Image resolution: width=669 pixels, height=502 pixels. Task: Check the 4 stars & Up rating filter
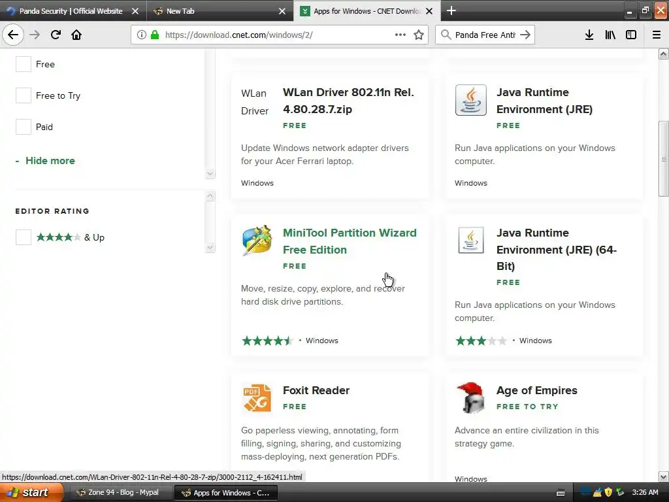point(24,237)
